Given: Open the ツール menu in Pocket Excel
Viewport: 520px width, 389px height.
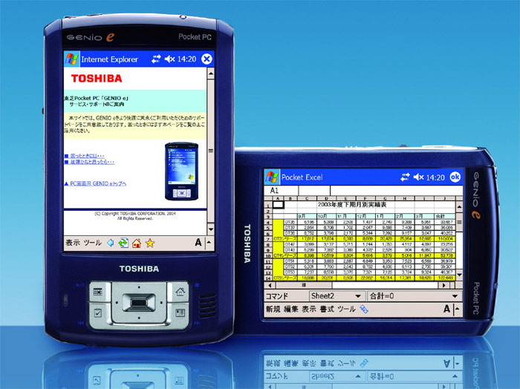Looking at the screenshot, I should tap(347, 309).
